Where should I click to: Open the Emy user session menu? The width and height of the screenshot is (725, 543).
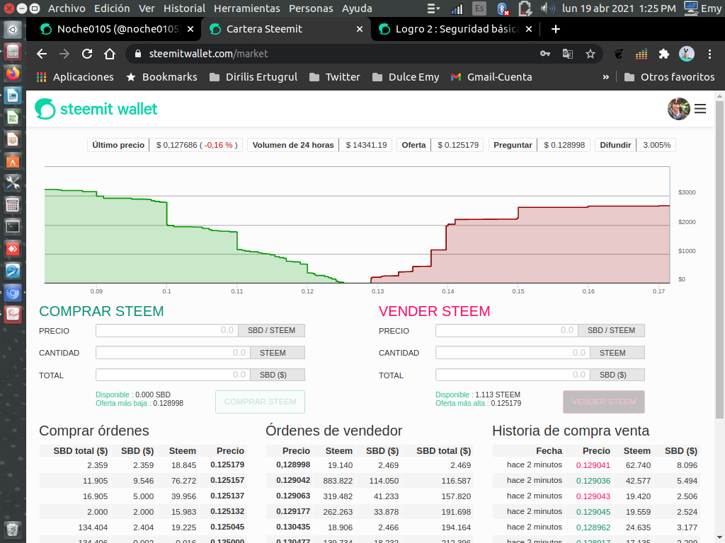[702, 8]
